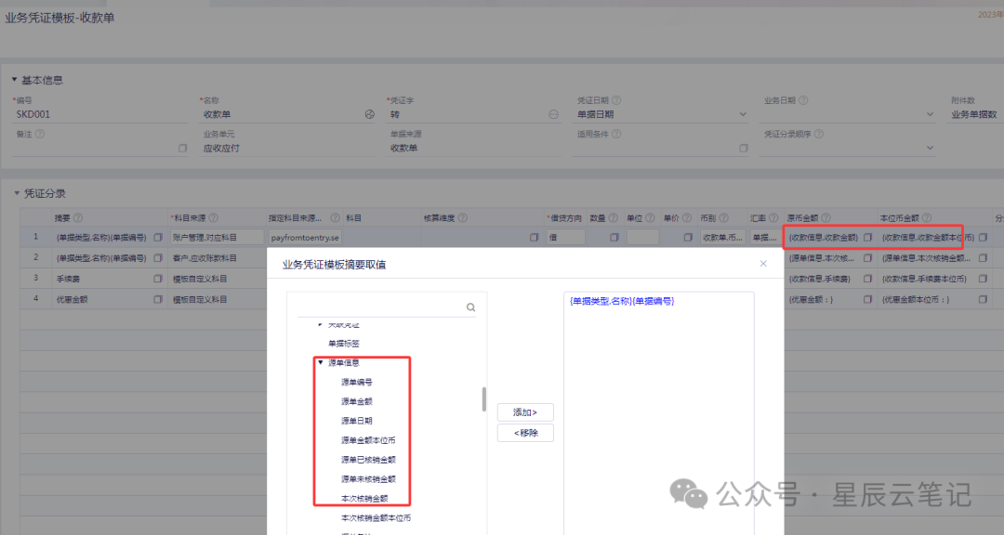
Task: Click the 附件数 field showing 业务单据数
Action: click(974, 114)
